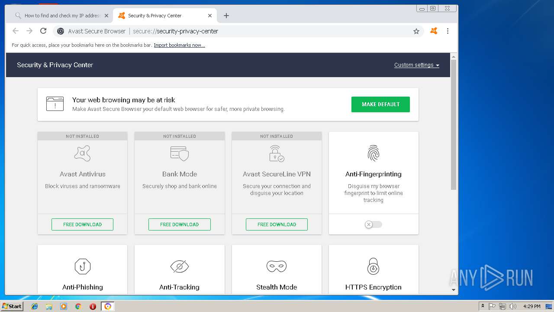Launch the media player taskbar icon
The image size is (554, 312).
(x=64, y=306)
